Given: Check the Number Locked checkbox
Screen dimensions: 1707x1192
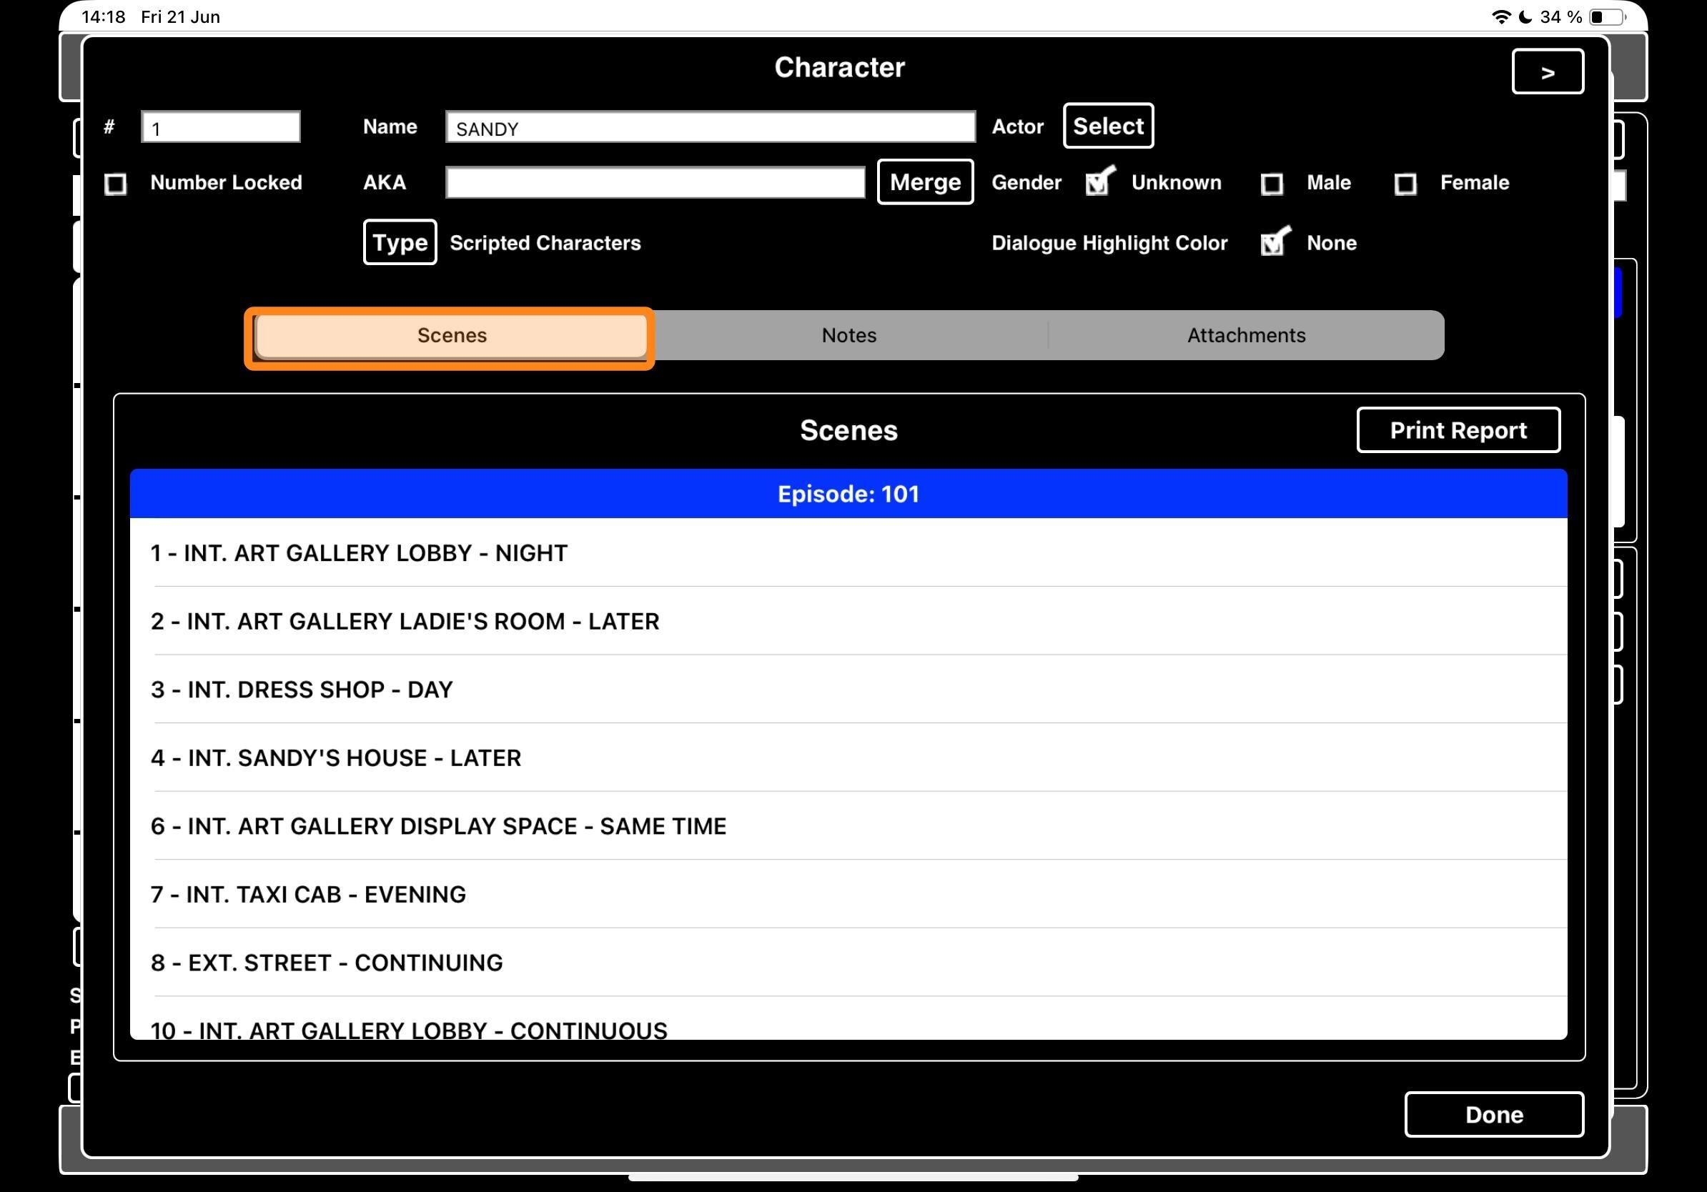Looking at the screenshot, I should (x=115, y=184).
